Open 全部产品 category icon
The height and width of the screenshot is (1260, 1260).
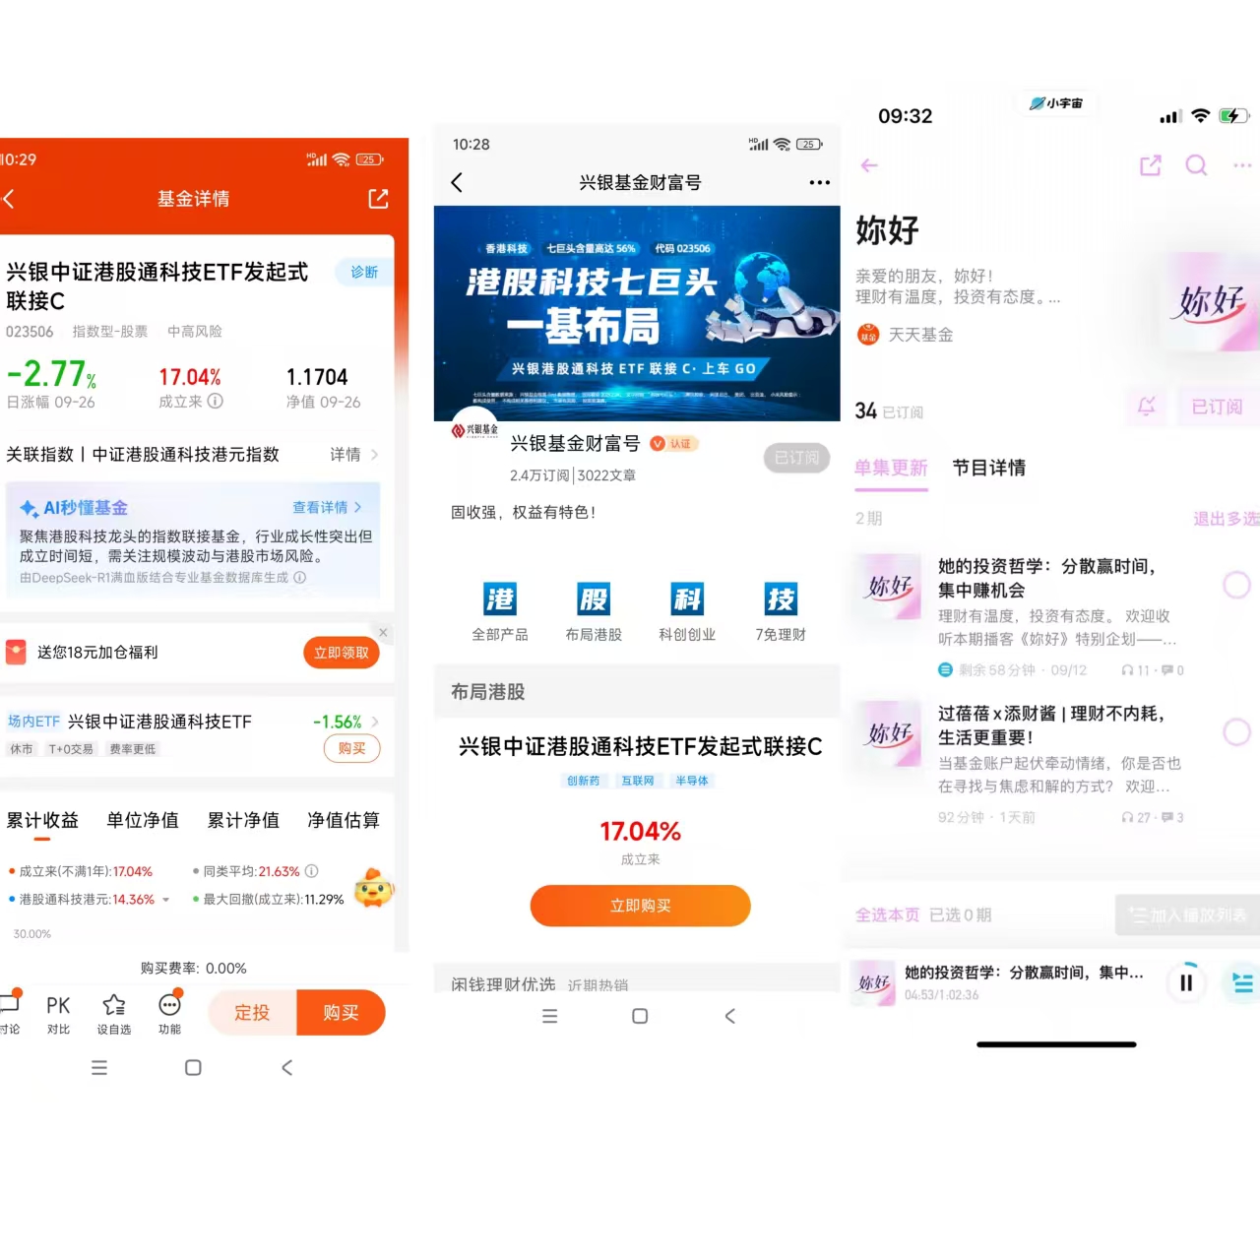500,611
